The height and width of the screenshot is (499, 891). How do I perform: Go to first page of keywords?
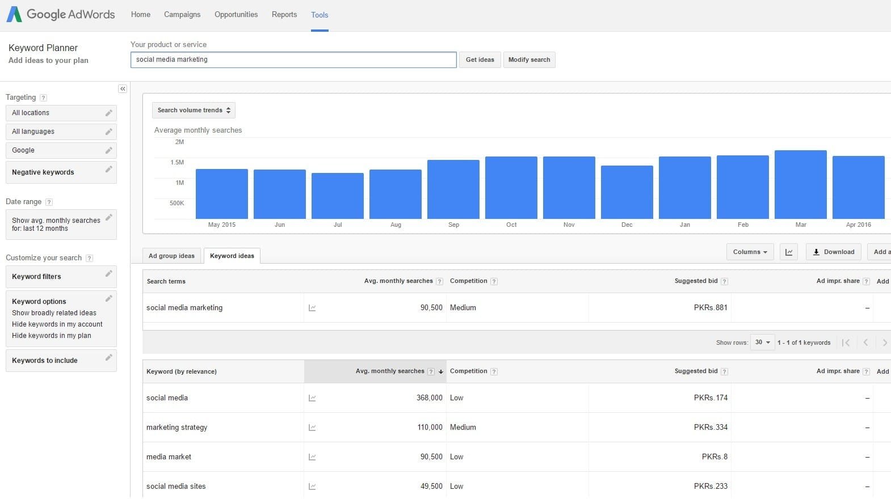846,342
